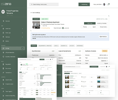This screenshot has width=118, height=100.
Task: Switch to the Requirements & Amenities tab
Action: (x=45, y=46)
